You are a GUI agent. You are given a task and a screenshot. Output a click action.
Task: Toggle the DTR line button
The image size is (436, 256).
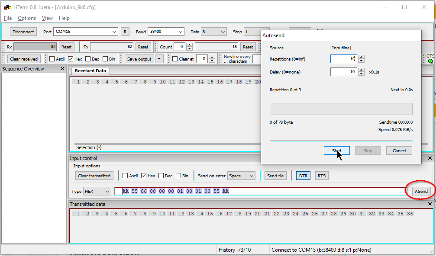click(x=303, y=176)
